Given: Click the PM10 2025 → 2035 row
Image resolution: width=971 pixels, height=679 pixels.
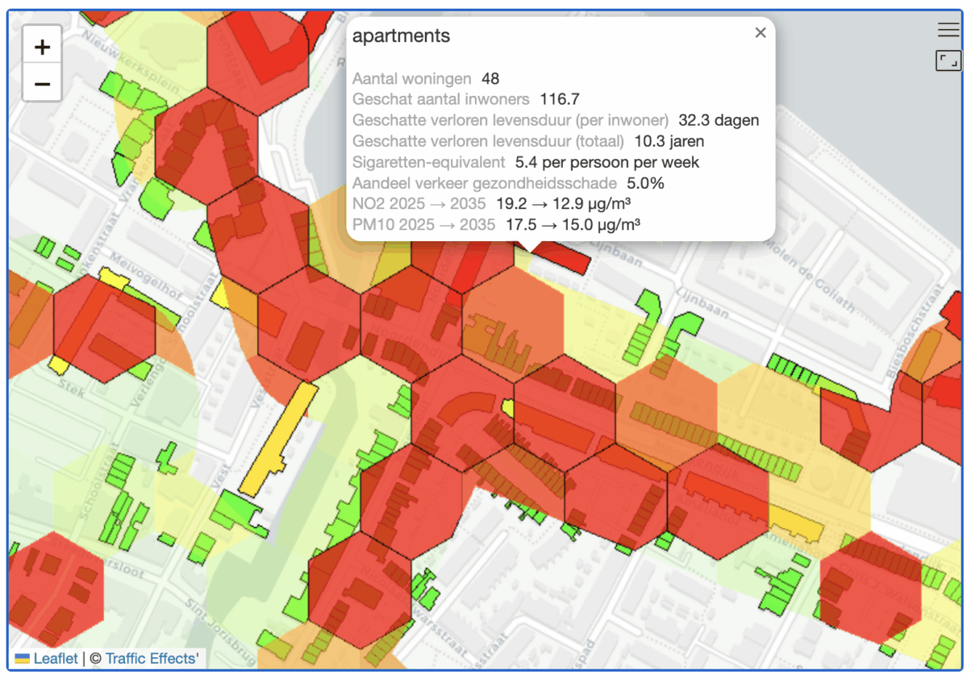Looking at the screenshot, I should pyautogui.click(x=496, y=225).
